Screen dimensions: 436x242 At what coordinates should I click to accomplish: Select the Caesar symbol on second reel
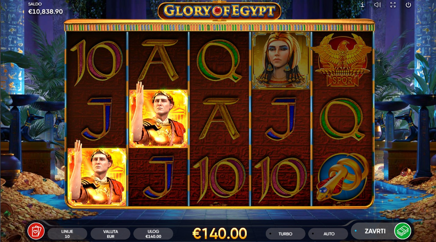[x=158, y=119]
